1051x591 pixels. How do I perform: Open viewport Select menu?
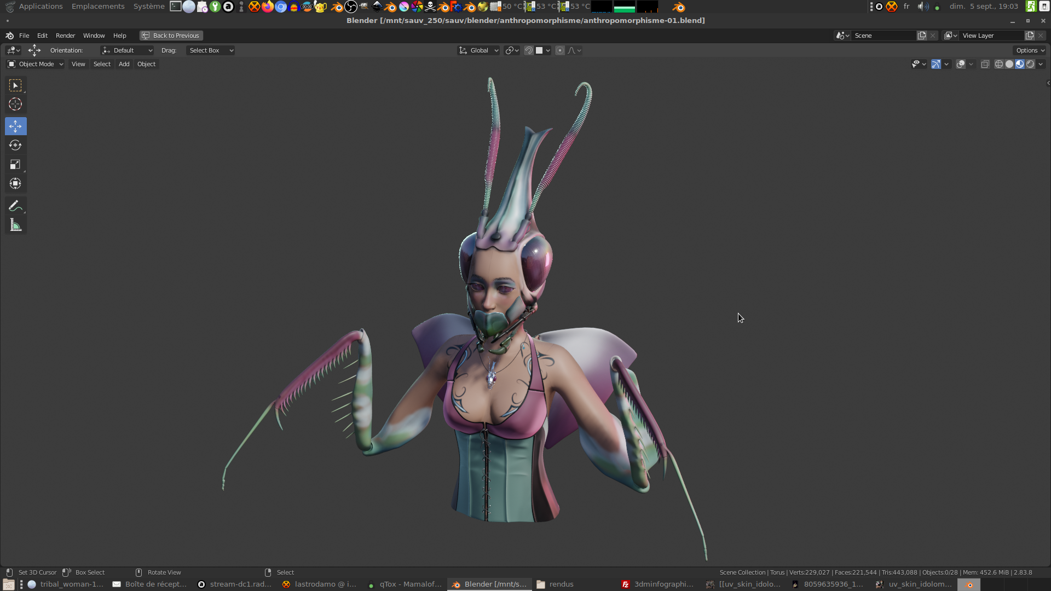click(x=102, y=65)
